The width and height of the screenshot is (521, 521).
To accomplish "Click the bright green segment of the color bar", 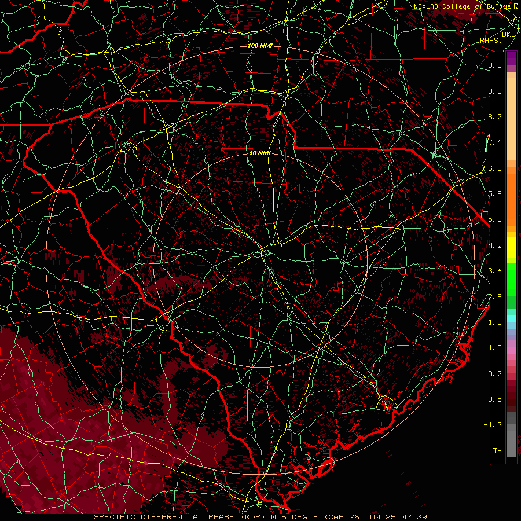I will (x=511, y=280).
